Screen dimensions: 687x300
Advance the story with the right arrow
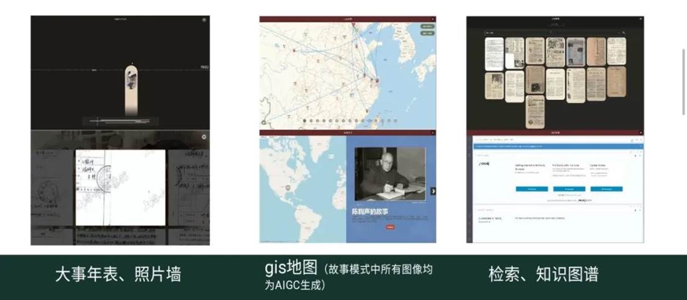coord(433,191)
